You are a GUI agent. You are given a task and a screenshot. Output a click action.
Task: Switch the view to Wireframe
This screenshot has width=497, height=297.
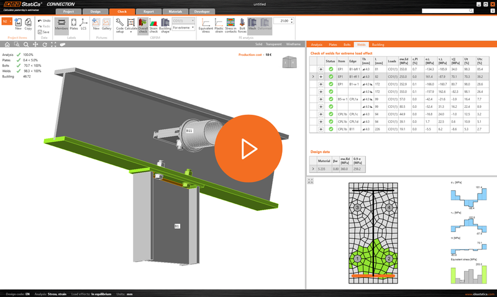(x=294, y=45)
